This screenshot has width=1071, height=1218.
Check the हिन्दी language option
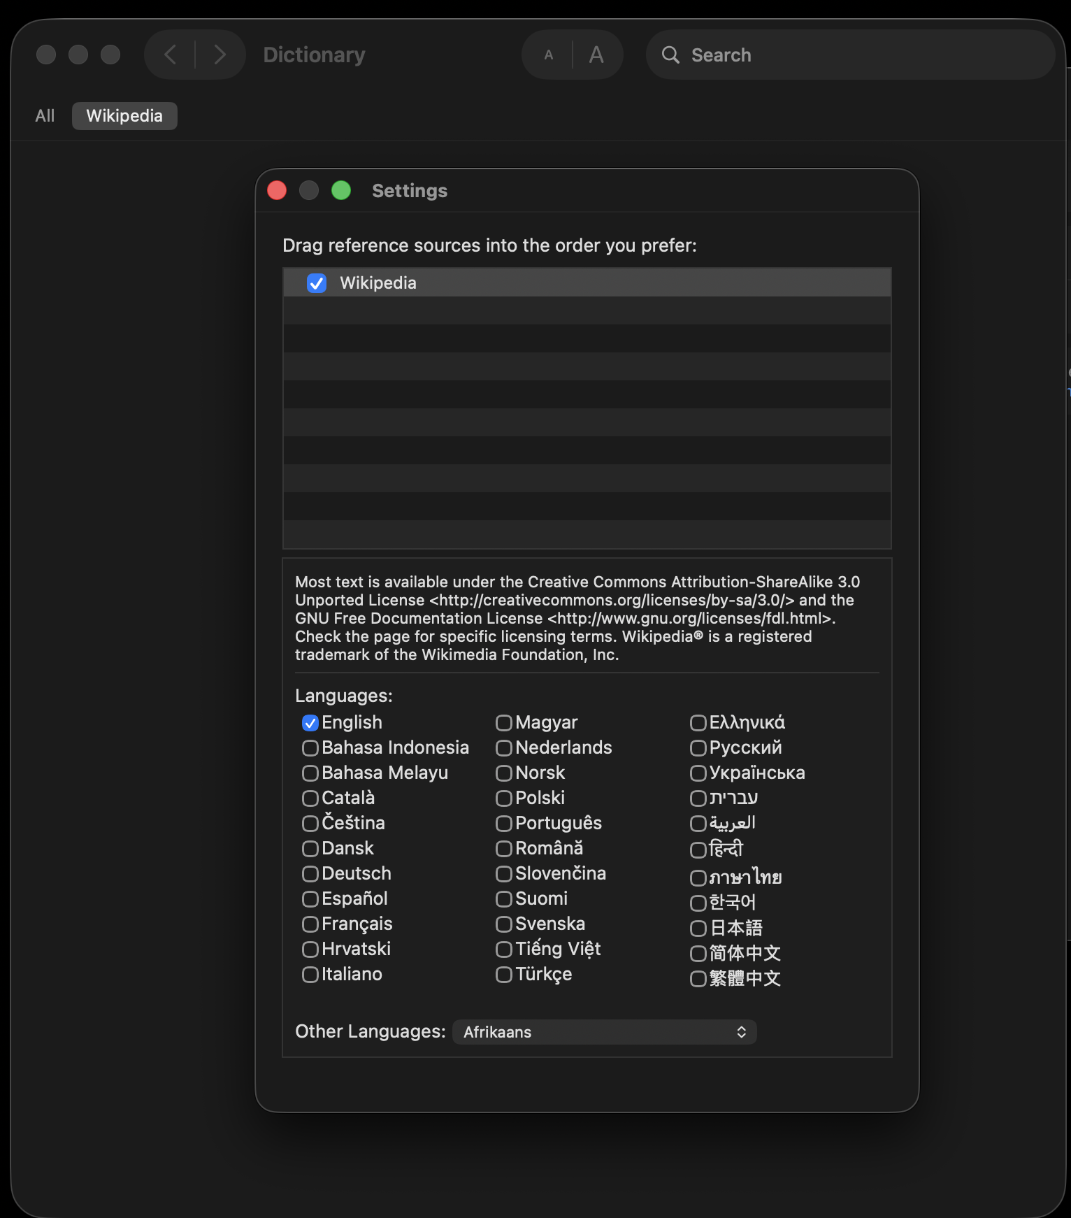[698, 850]
